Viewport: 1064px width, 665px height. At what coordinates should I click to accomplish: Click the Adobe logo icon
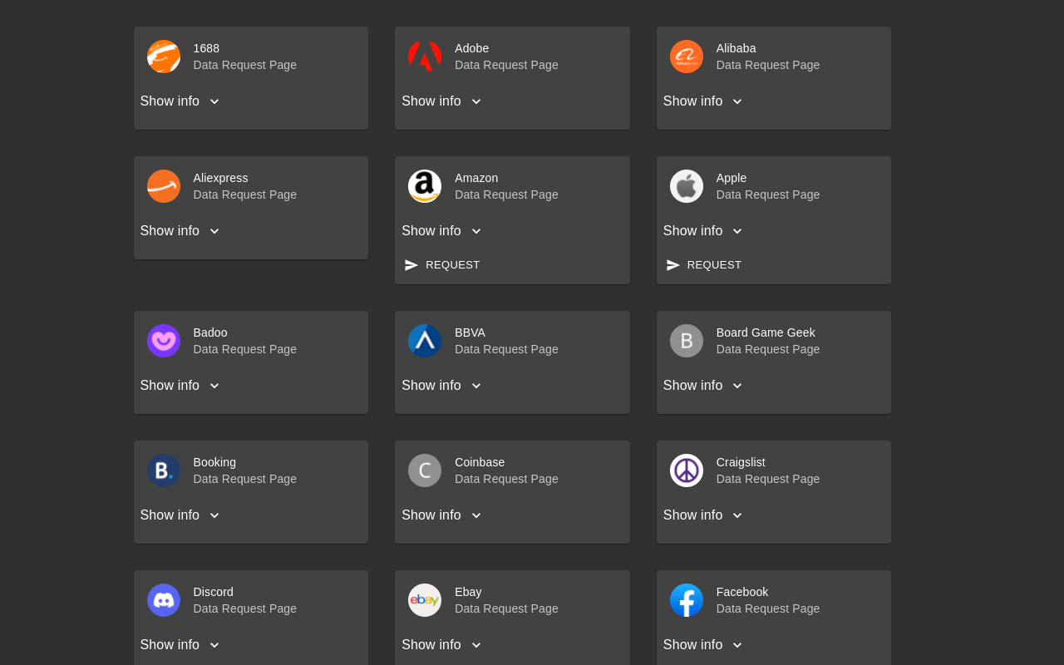(x=425, y=57)
